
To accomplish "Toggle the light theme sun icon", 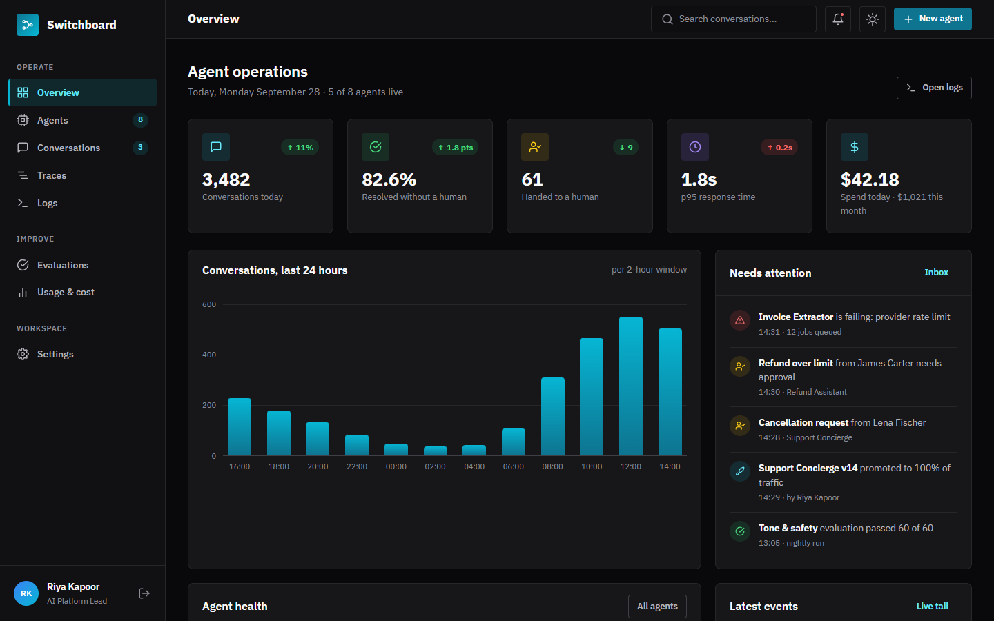I will coord(873,19).
